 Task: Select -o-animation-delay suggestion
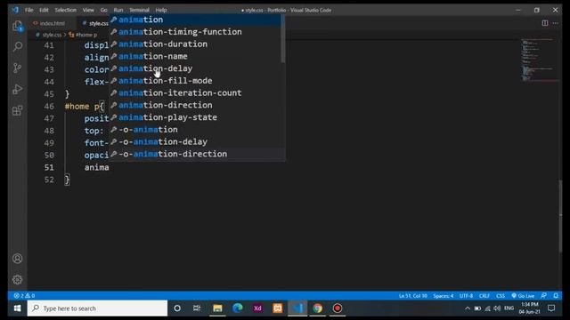(196, 142)
